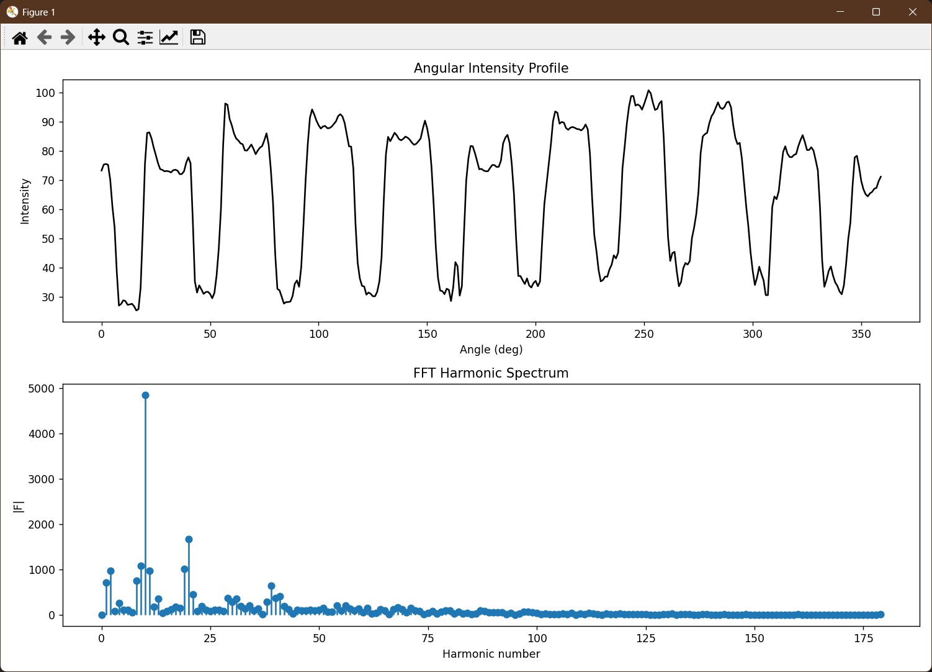Go forward to the next view

click(68, 38)
